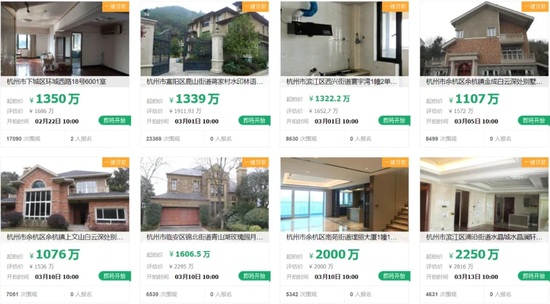The image size is (550, 304).
Task: Click the 一键贷款 badge on 金成白云深处 listing
Action: (x=535, y=6)
